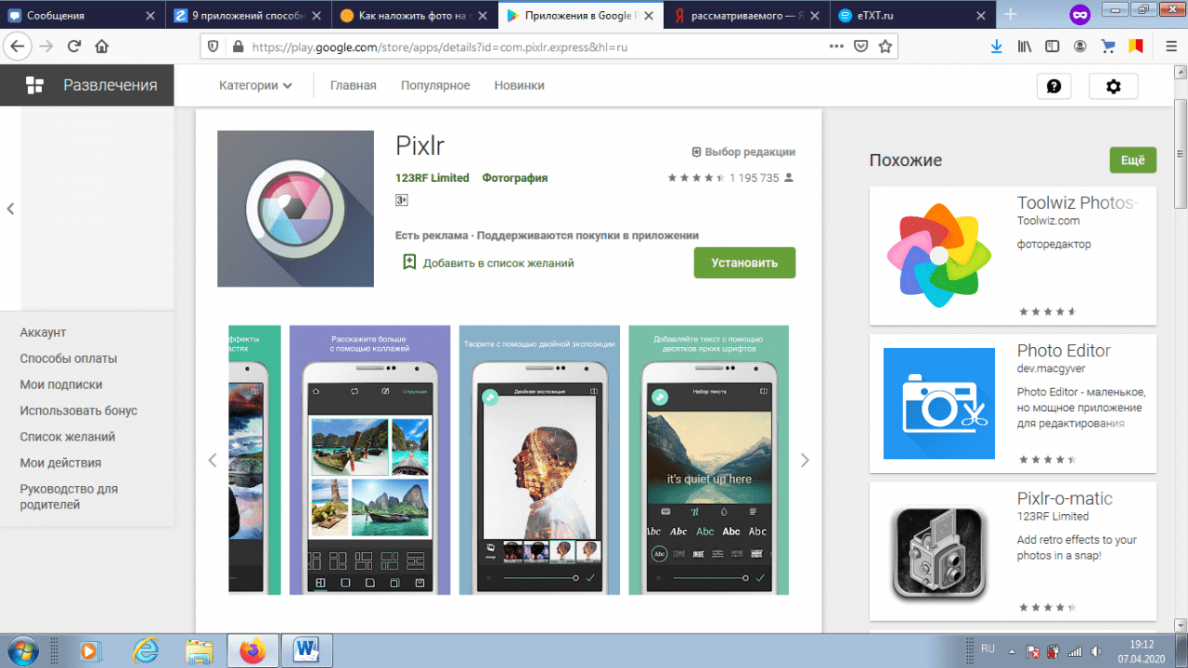The width and height of the screenshot is (1188, 668).
Task: Click the Toolwiz Photos app icon
Action: click(939, 256)
